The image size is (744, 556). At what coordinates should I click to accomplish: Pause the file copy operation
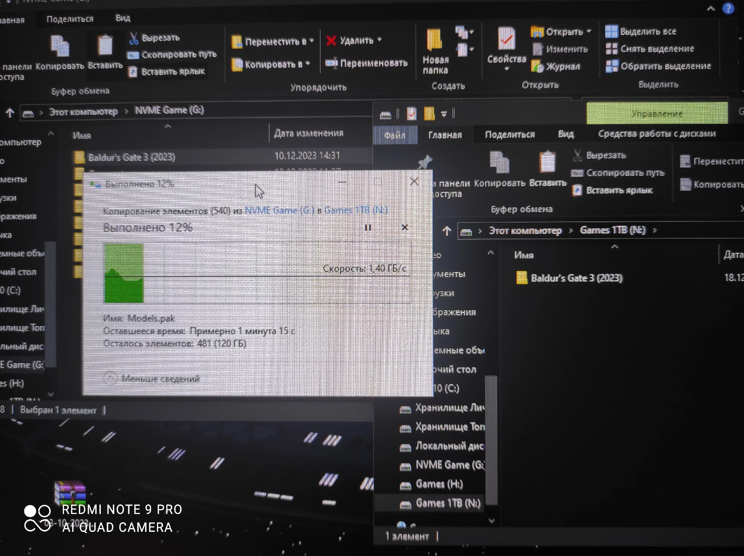tap(368, 227)
